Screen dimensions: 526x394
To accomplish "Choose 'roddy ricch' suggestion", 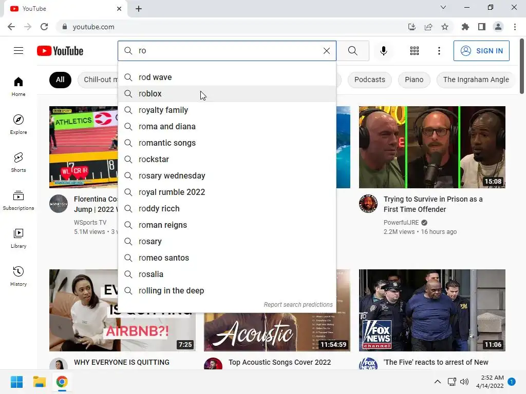I will pos(227,208).
